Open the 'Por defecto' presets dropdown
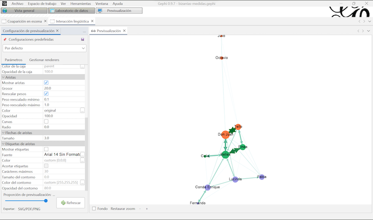 44,48
